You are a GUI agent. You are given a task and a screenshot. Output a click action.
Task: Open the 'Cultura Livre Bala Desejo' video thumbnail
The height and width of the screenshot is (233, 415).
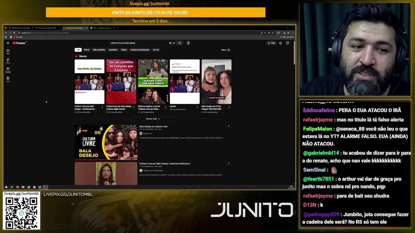click(x=106, y=142)
